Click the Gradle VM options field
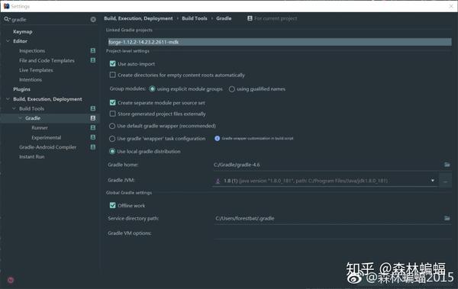The width and height of the screenshot is (458, 289). (332, 233)
